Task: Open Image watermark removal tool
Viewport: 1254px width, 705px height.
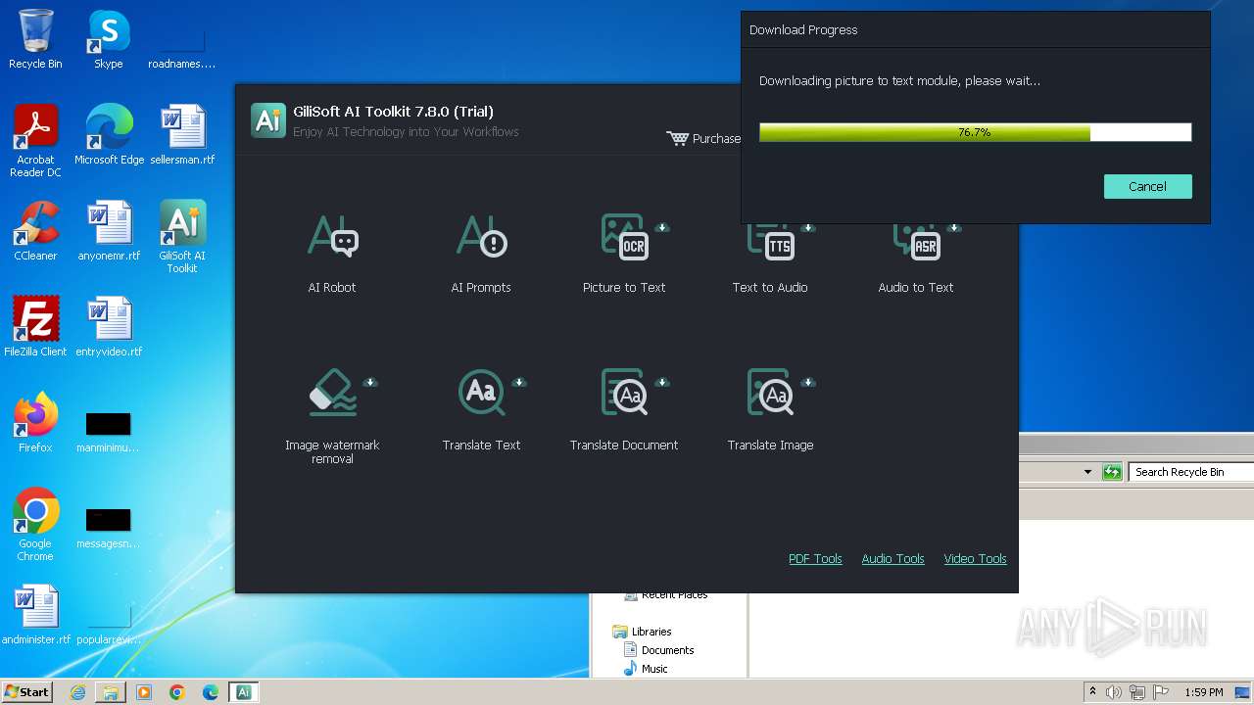Action: [332, 416]
